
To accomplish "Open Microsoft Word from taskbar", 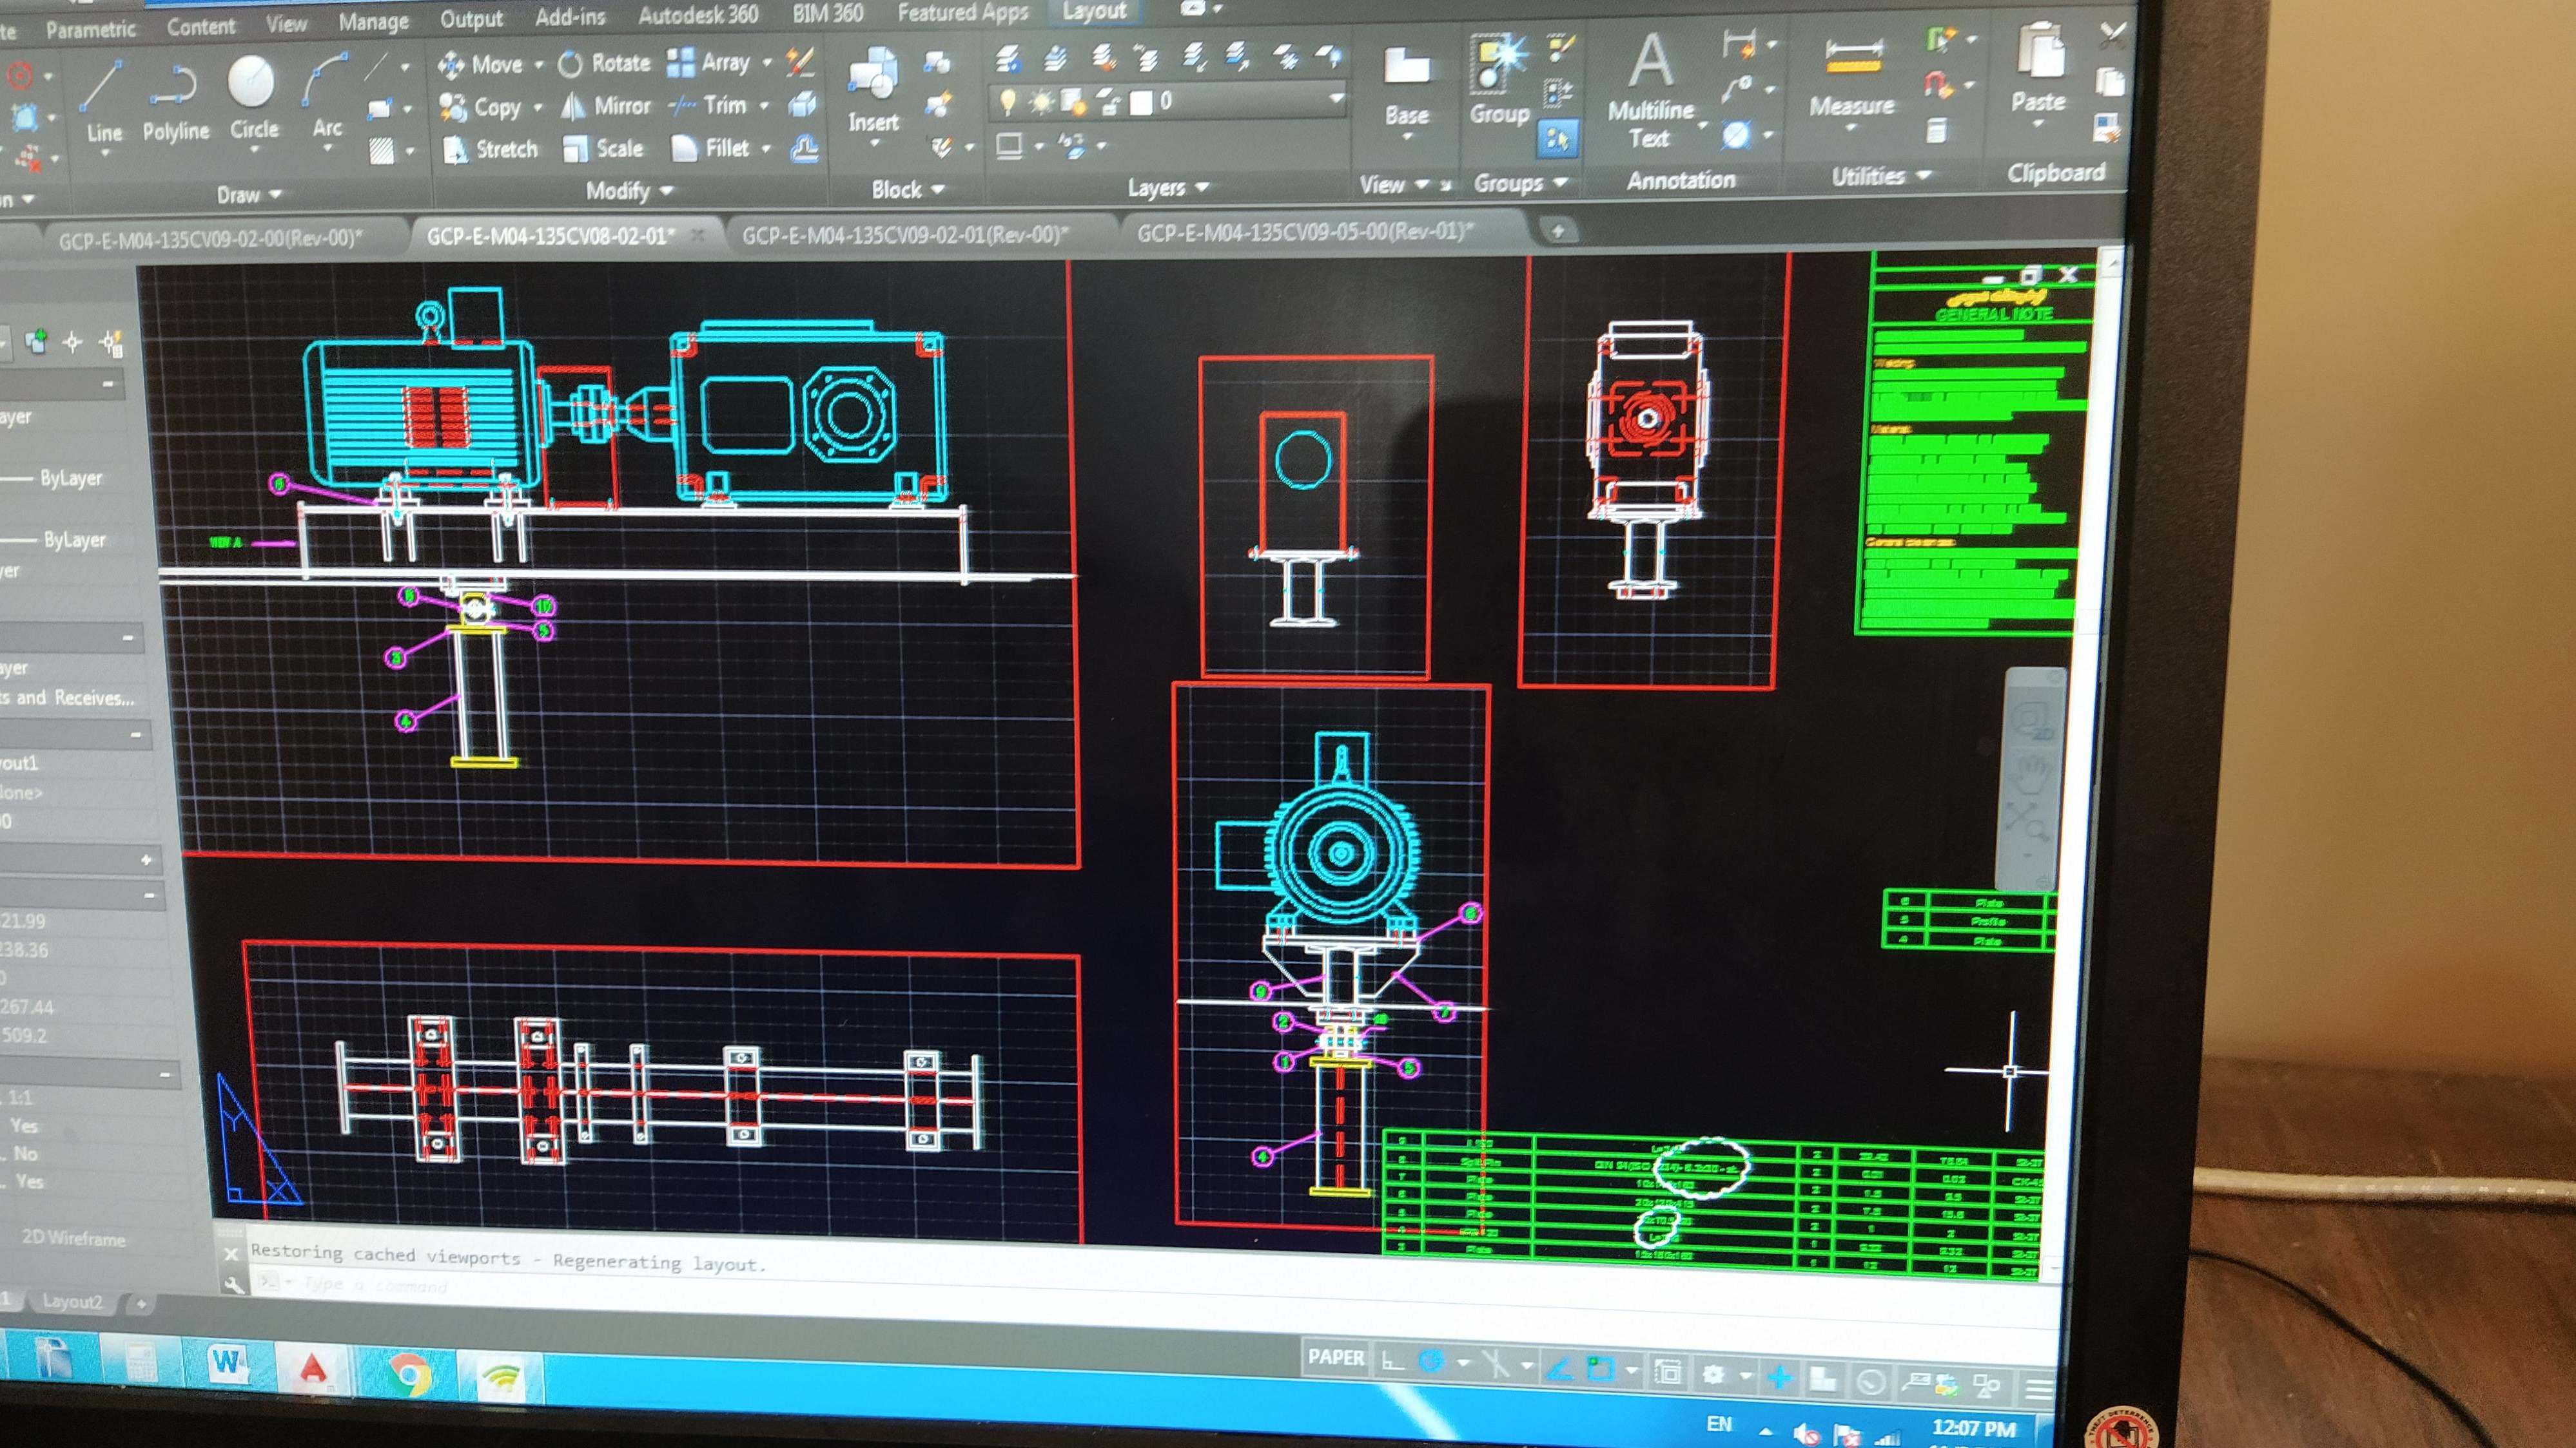I will (229, 1363).
